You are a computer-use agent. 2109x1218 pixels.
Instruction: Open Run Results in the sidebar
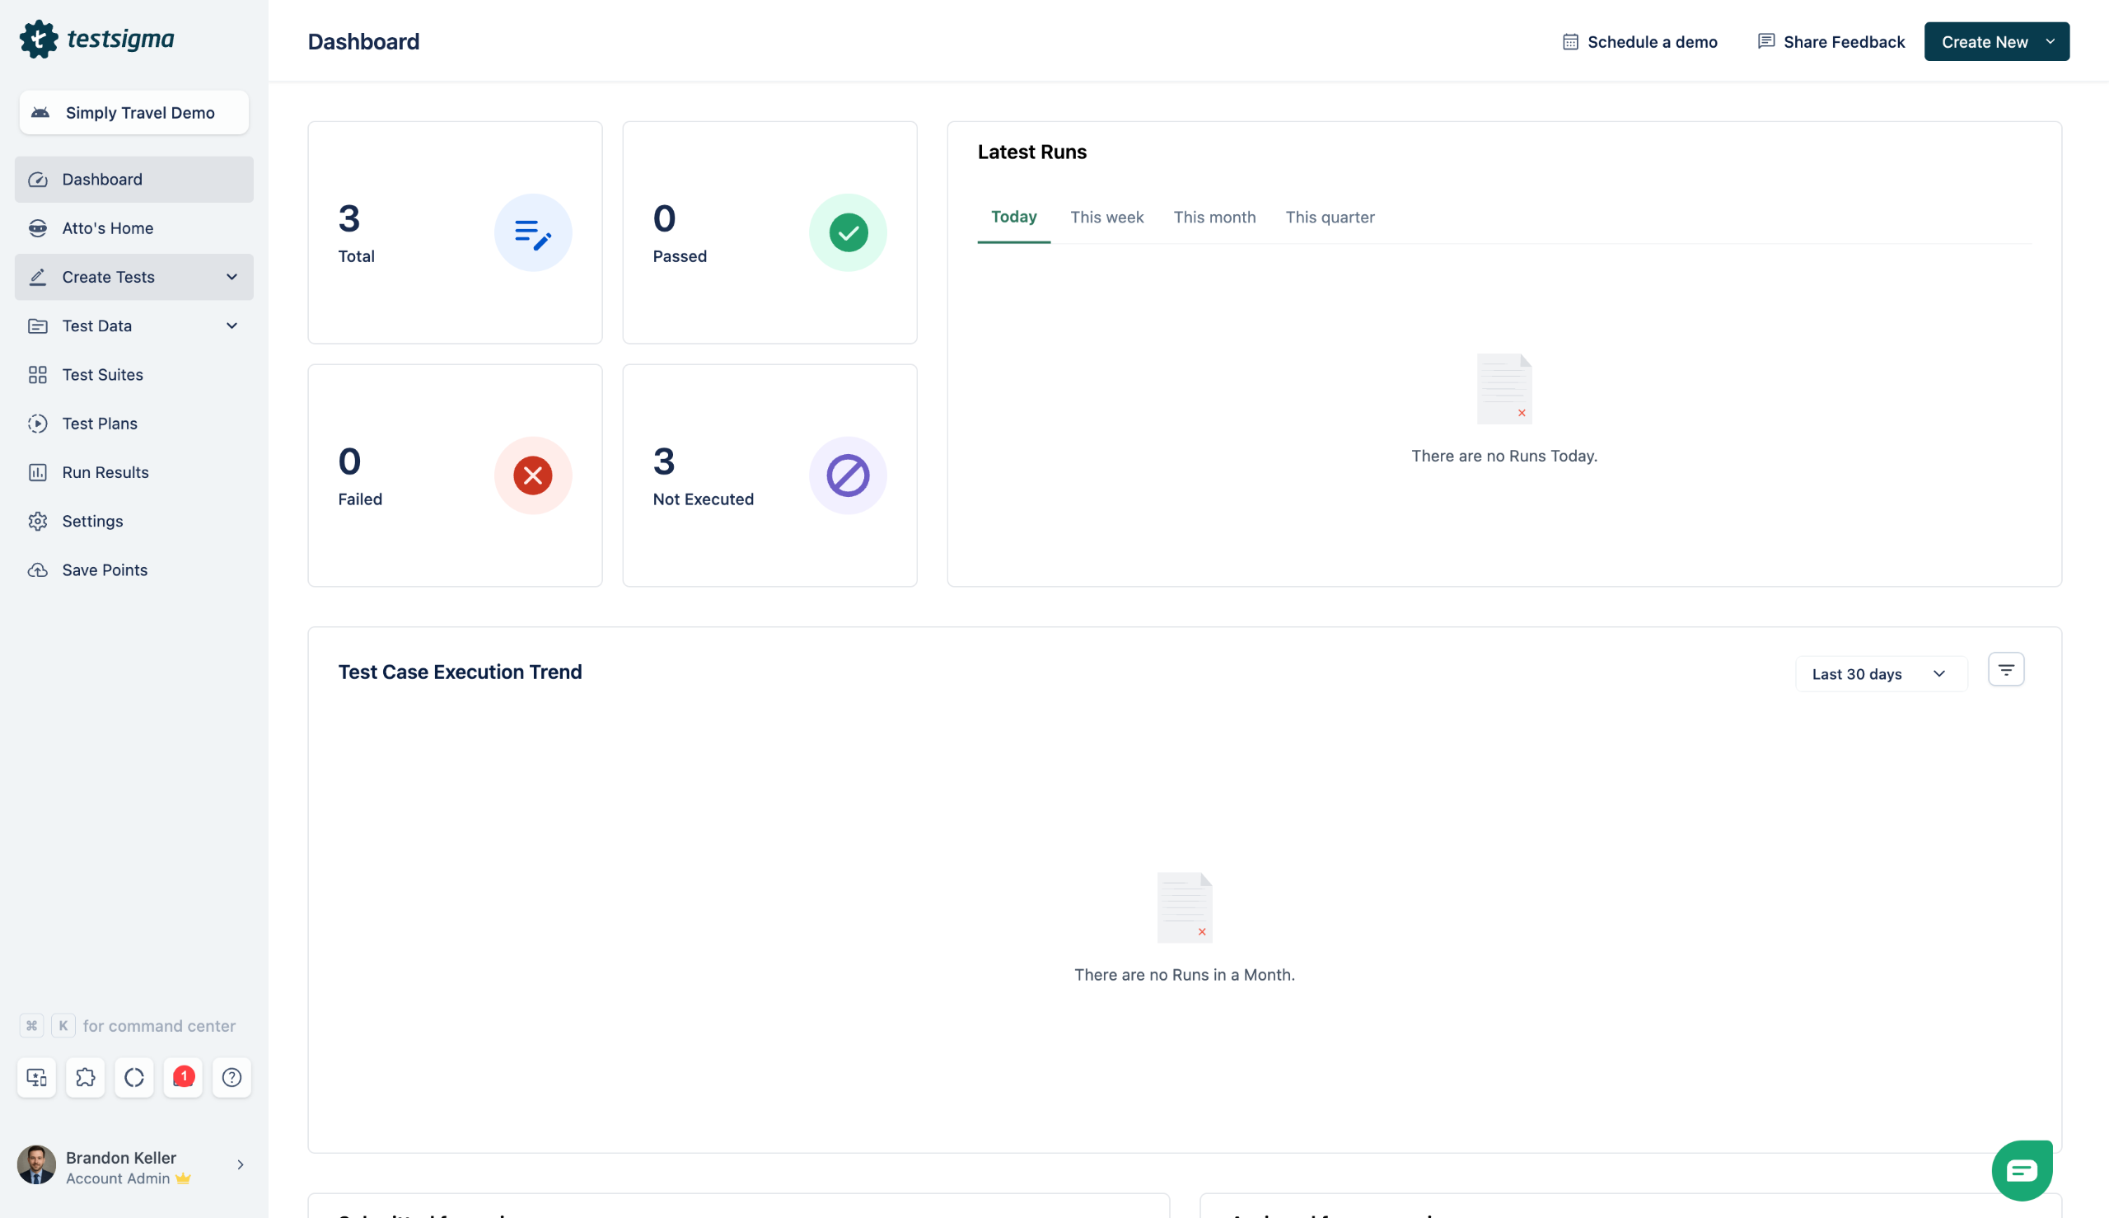click(x=105, y=472)
